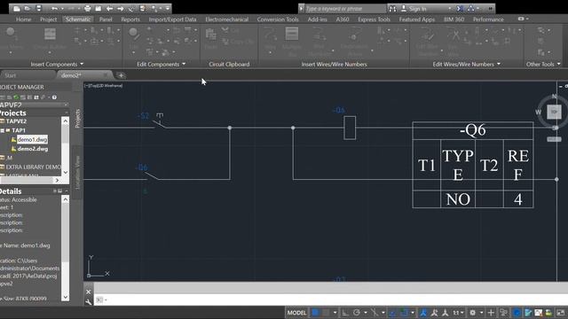Toggle polar tracking in status bar

(357, 313)
